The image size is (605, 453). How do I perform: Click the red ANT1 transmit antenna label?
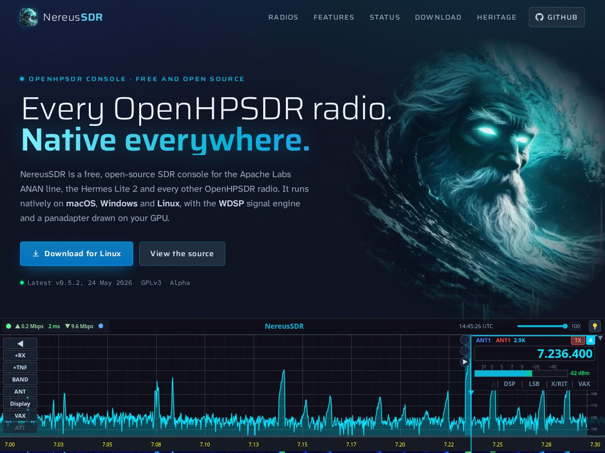click(503, 340)
